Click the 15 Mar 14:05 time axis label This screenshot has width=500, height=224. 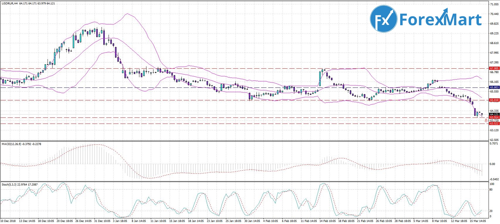pos(476,220)
